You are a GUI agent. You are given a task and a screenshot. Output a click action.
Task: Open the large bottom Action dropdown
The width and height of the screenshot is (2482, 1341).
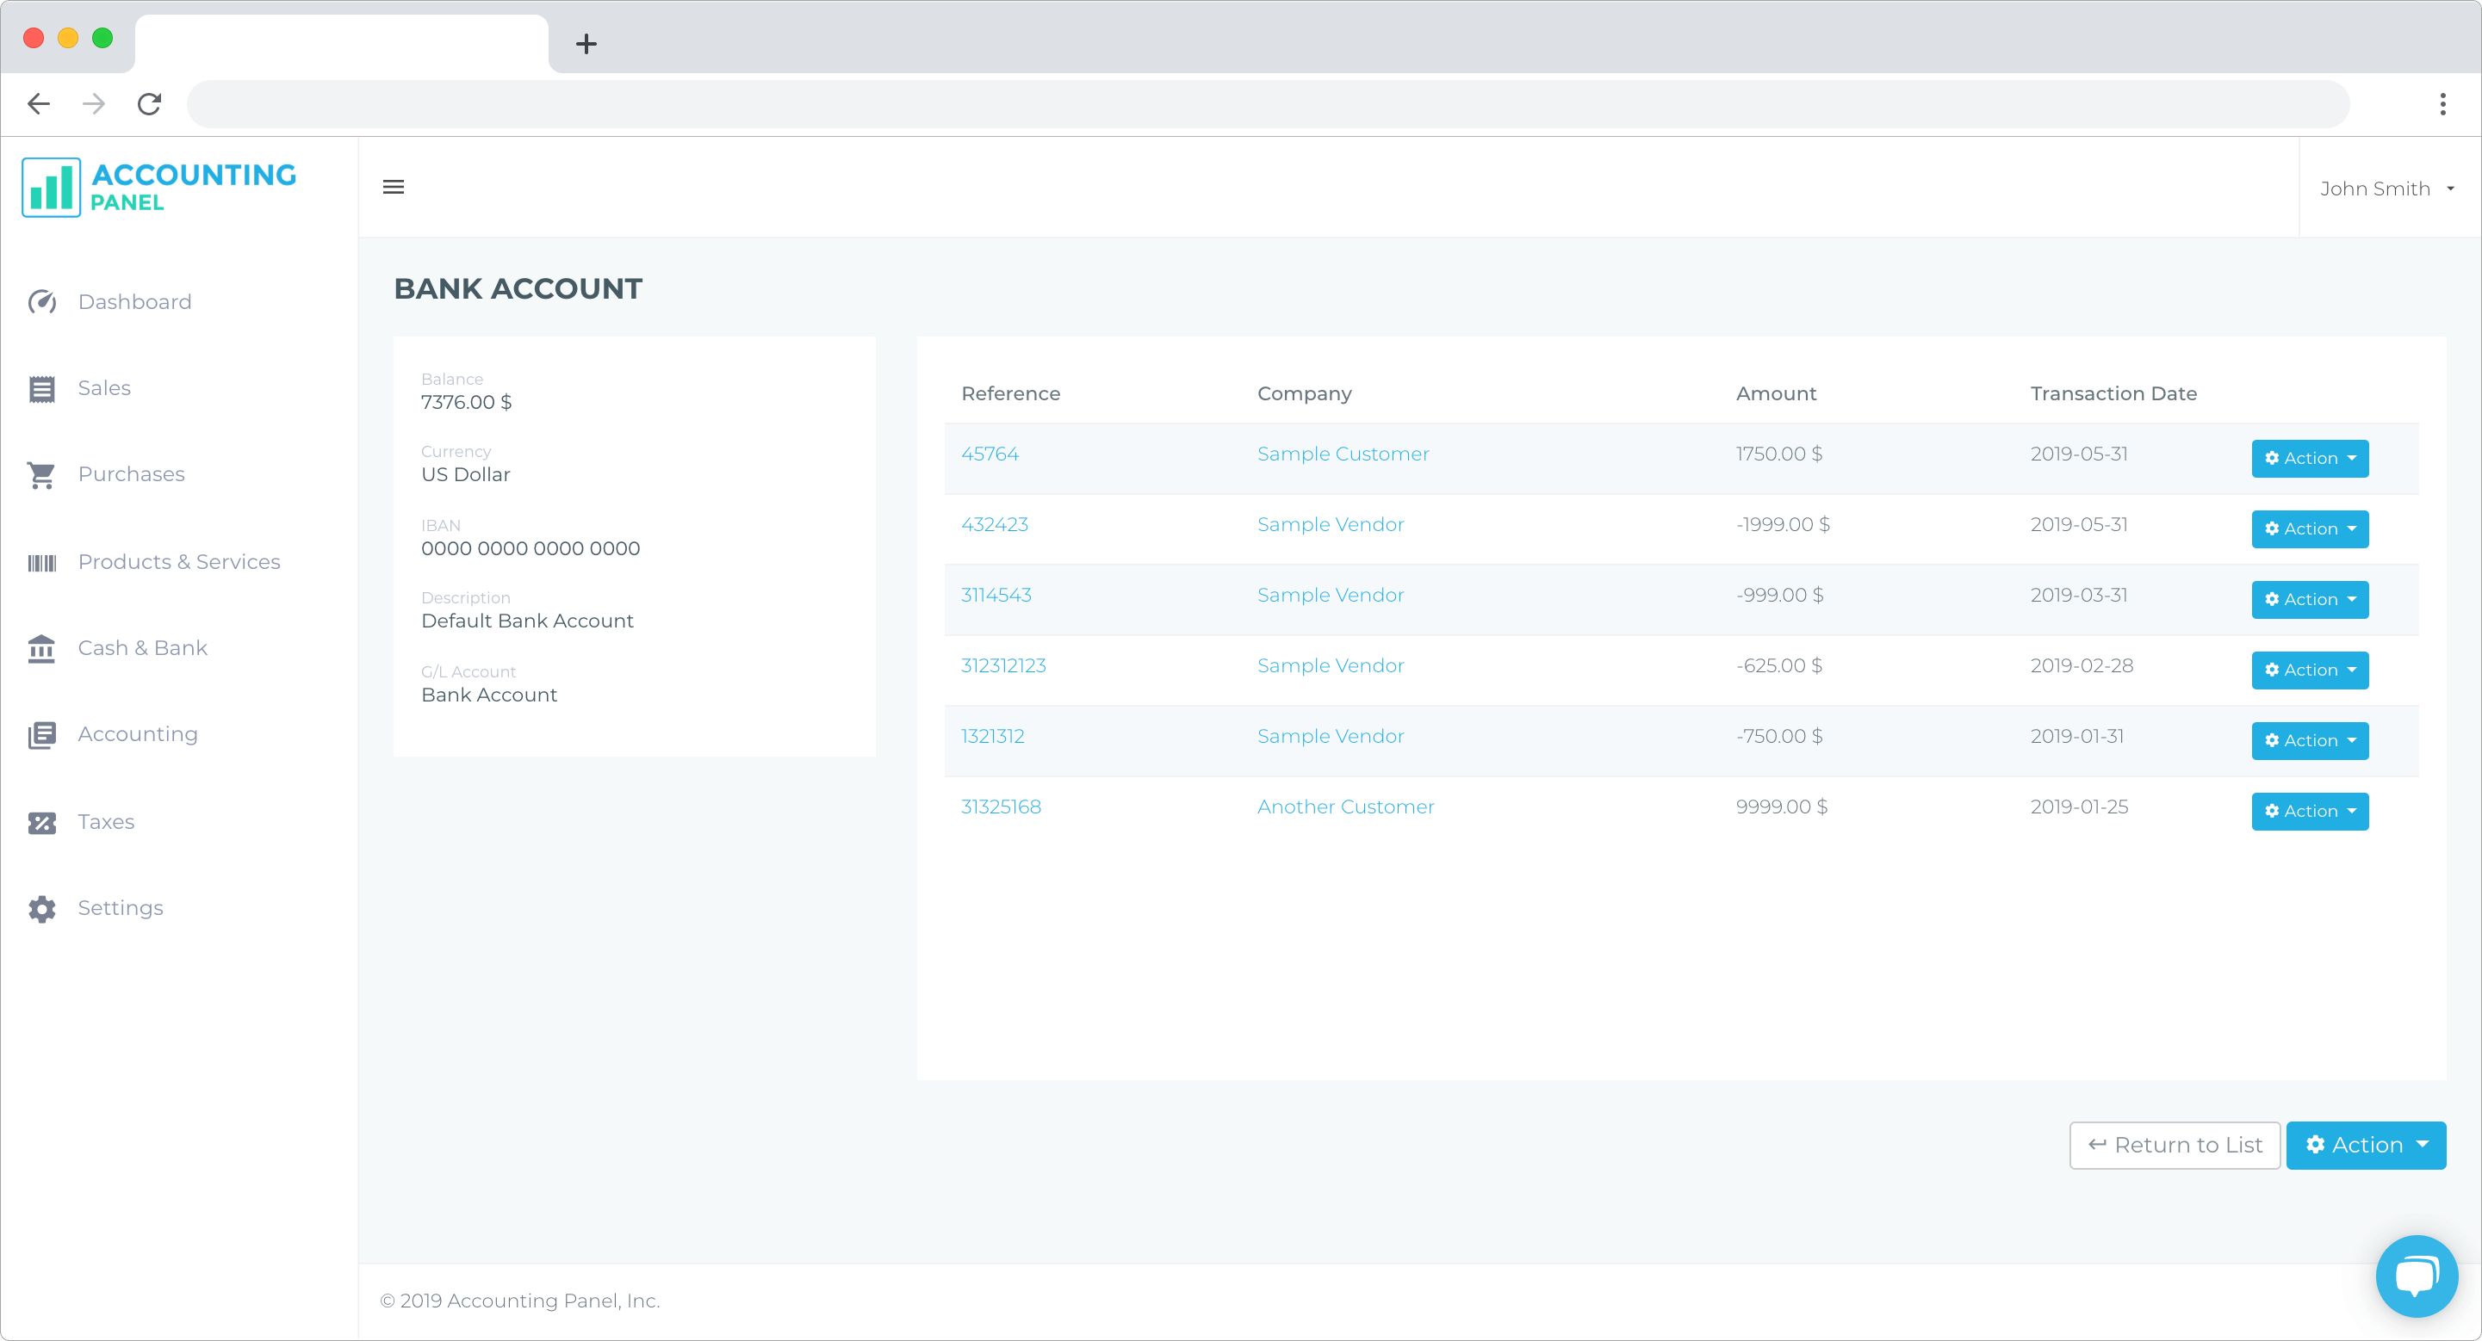click(2366, 1145)
